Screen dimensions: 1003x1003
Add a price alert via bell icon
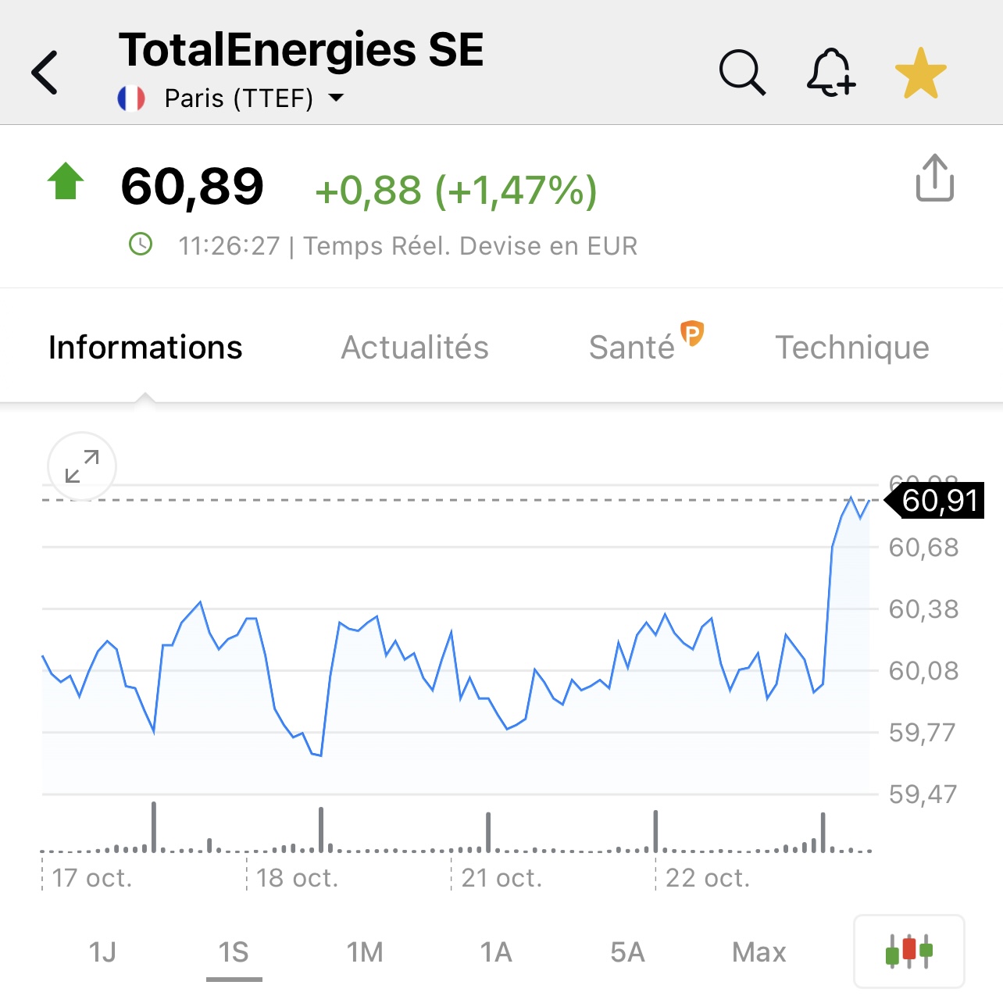coord(831,73)
